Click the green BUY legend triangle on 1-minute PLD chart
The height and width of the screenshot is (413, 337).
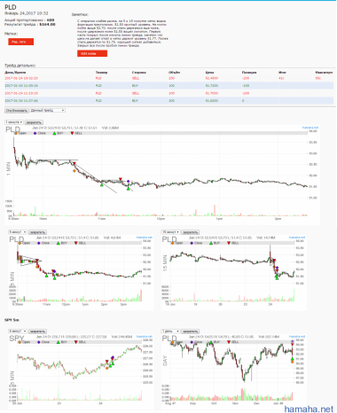point(54,133)
